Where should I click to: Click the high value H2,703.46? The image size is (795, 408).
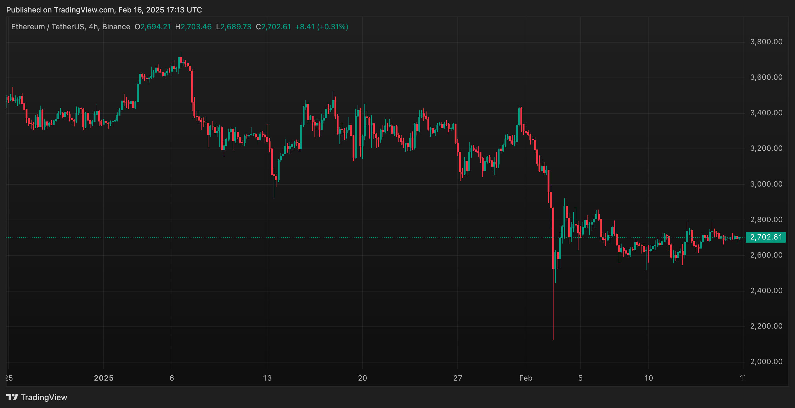tap(193, 27)
